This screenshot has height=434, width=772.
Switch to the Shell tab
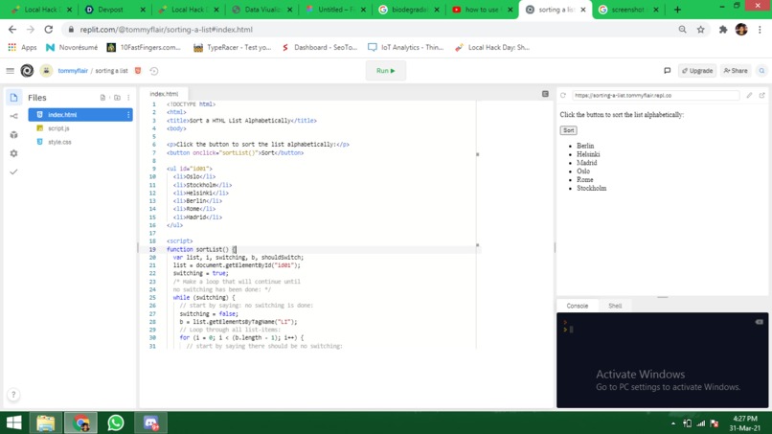(615, 306)
